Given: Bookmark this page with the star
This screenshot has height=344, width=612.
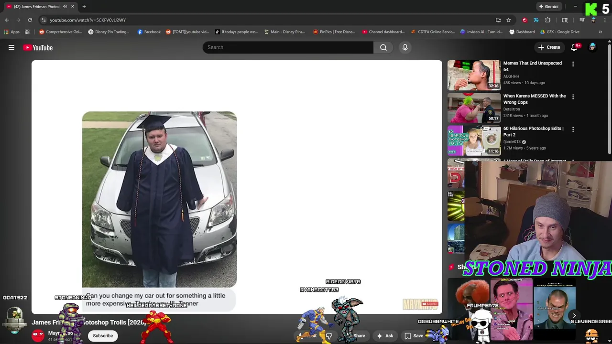Looking at the screenshot, I should [509, 20].
